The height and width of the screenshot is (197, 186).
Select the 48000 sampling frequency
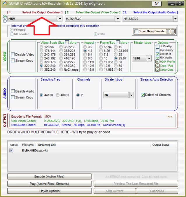[x=58, y=95]
